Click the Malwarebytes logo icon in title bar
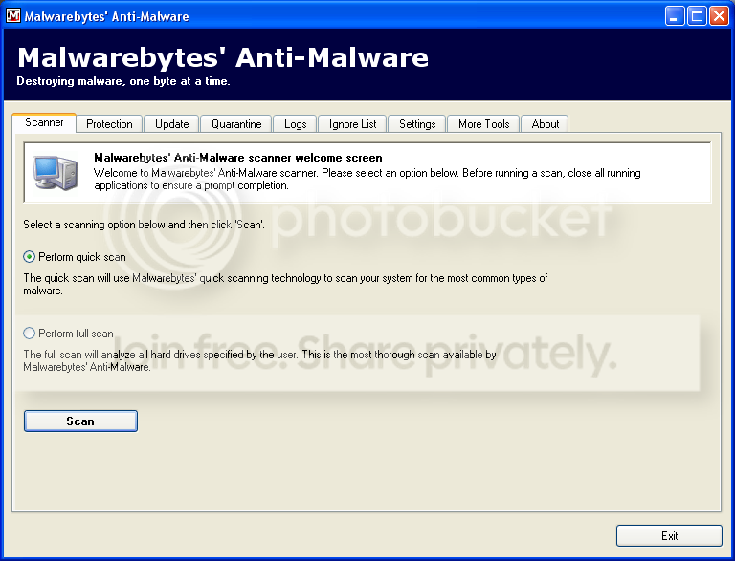The image size is (735, 561). [x=13, y=15]
